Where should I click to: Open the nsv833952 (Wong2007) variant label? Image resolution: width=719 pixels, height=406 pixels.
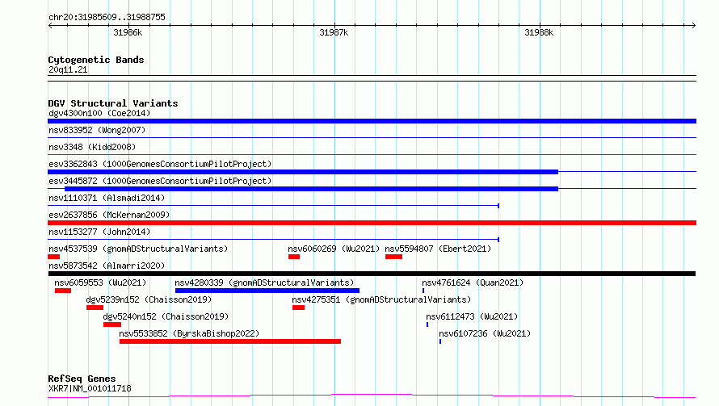[x=97, y=130]
